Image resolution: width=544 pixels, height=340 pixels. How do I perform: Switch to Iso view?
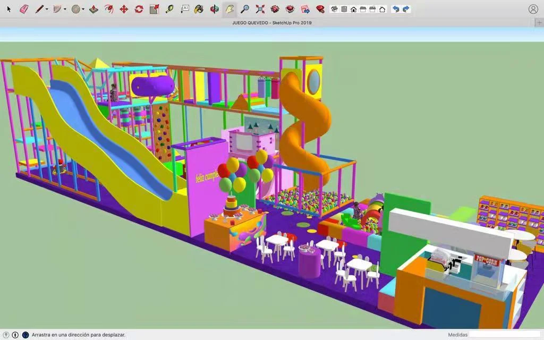335,10
